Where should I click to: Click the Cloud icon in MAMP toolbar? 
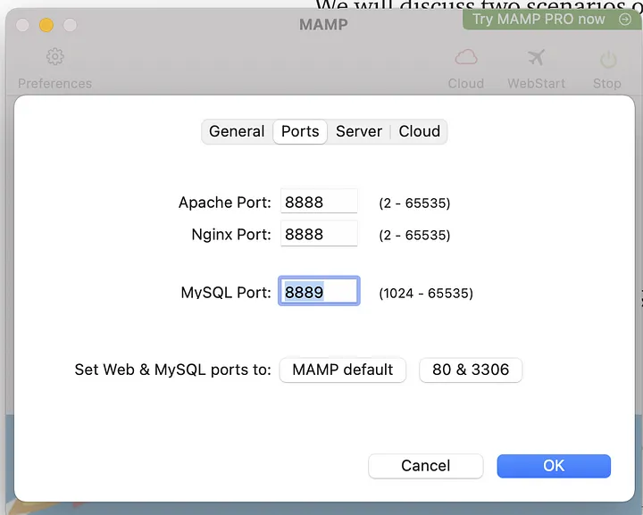pyautogui.click(x=466, y=57)
